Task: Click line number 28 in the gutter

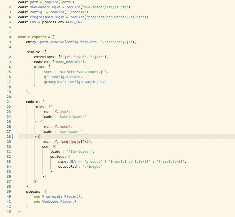Action: point(9,137)
